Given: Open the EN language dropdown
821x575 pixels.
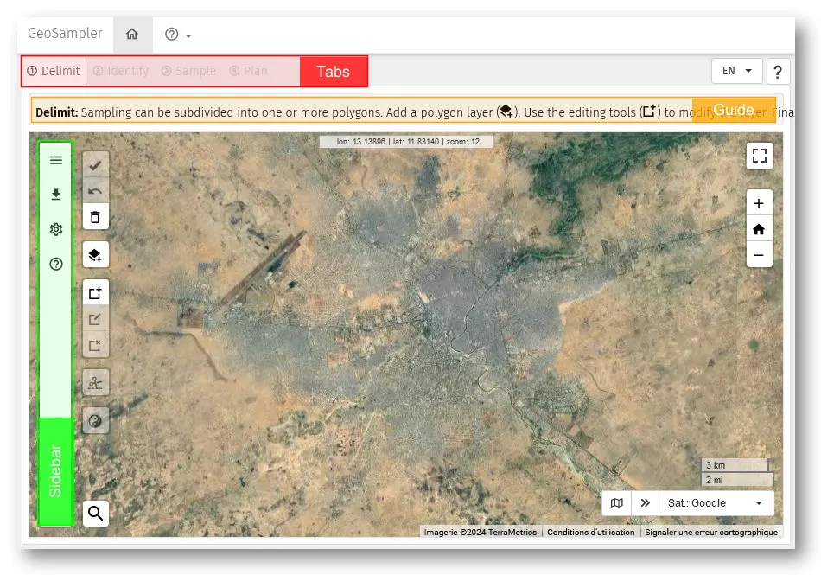Looking at the screenshot, I should pyautogui.click(x=736, y=71).
